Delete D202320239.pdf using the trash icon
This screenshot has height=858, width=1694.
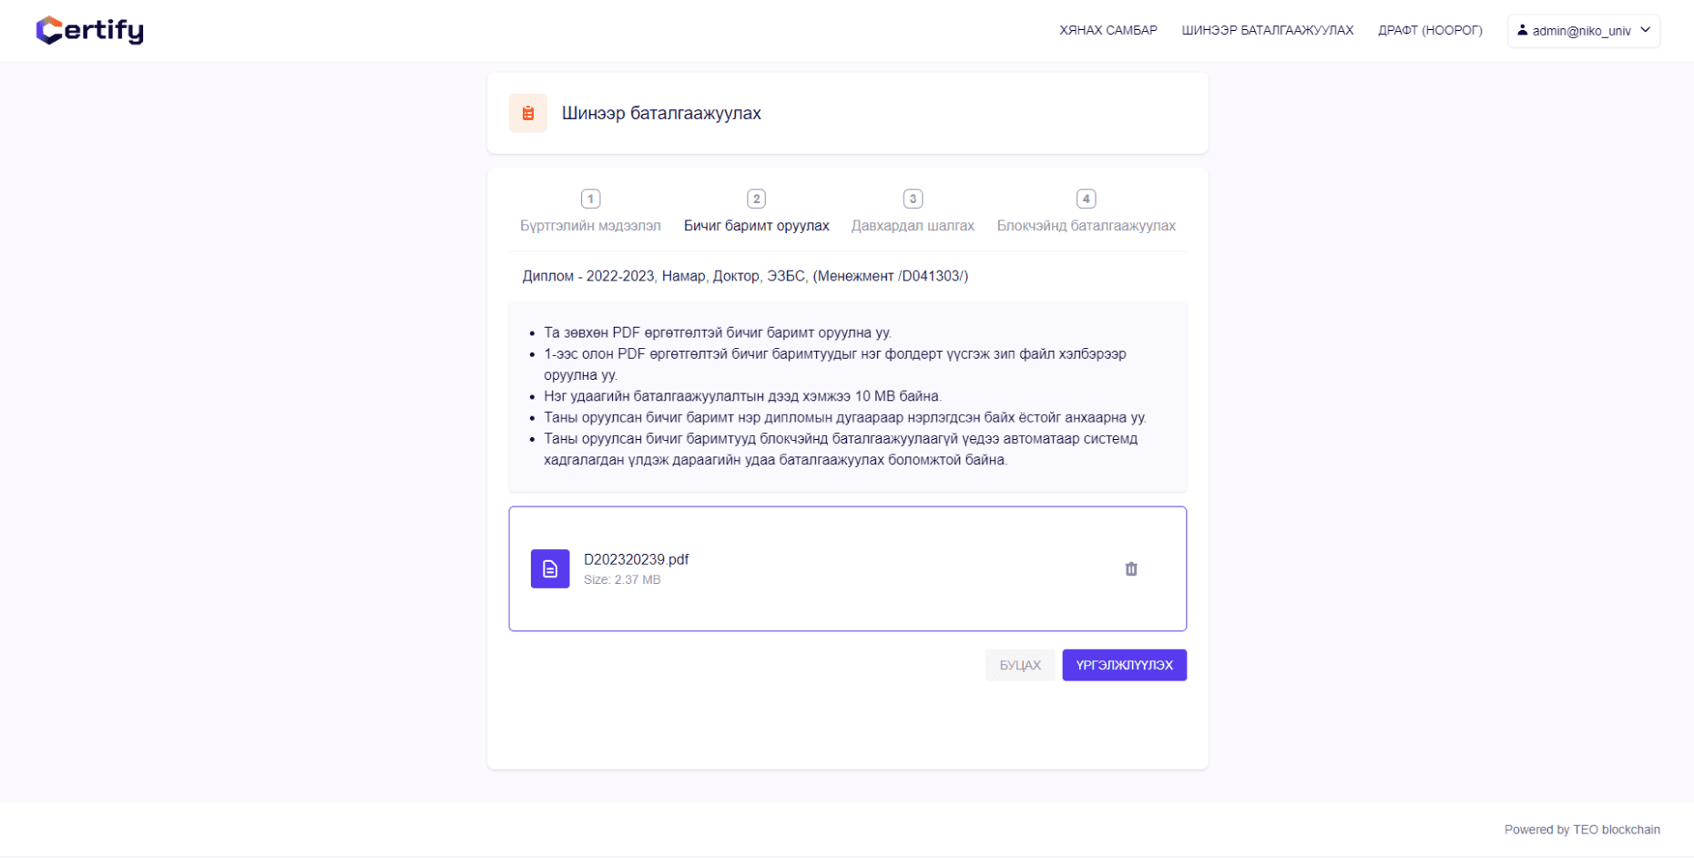(1131, 568)
